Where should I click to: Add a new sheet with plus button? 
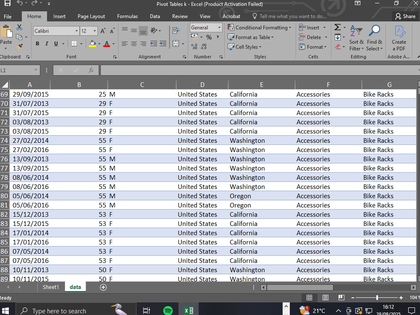tap(103, 287)
